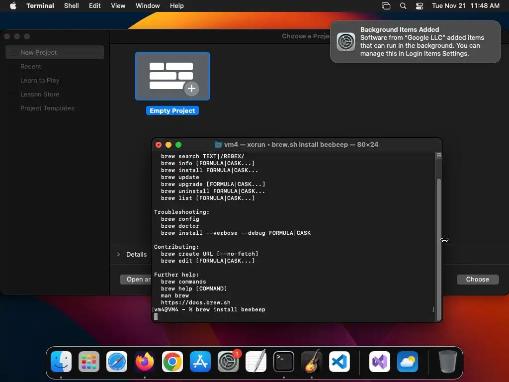Image resolution: width=509 pixels, height=382 pixels.
Task: Click the https://docs.brew.sh line in Terminal
Action: click(x=196, y=302)
